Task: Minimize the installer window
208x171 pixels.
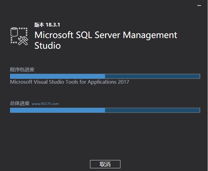Action: [199, 5]
